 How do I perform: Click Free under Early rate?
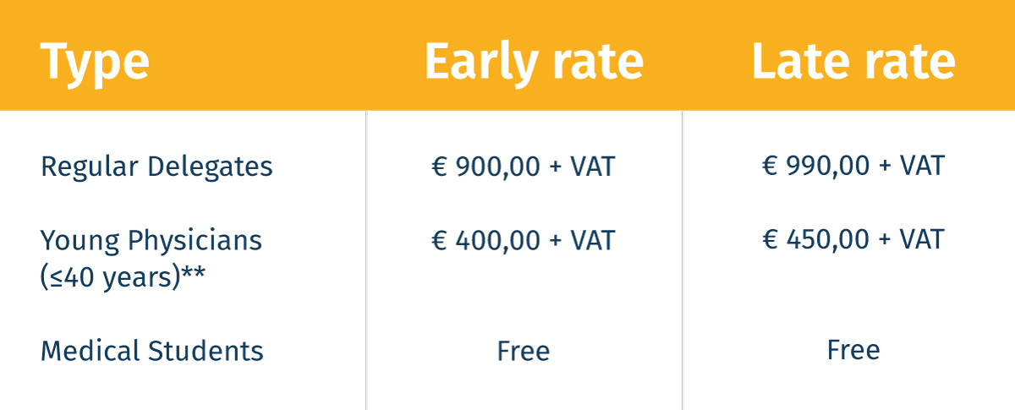point(524,351)
